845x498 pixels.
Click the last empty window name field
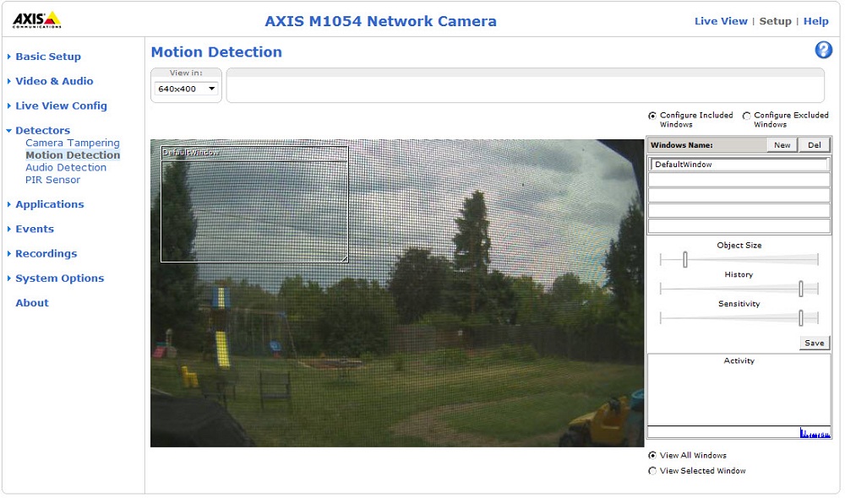pyautogui.click(x=739, y=226)
